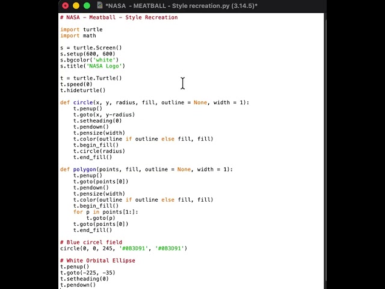Click the line 't.goto(p)'
This screenshot has height=289, width=385.
click(100, 218)
